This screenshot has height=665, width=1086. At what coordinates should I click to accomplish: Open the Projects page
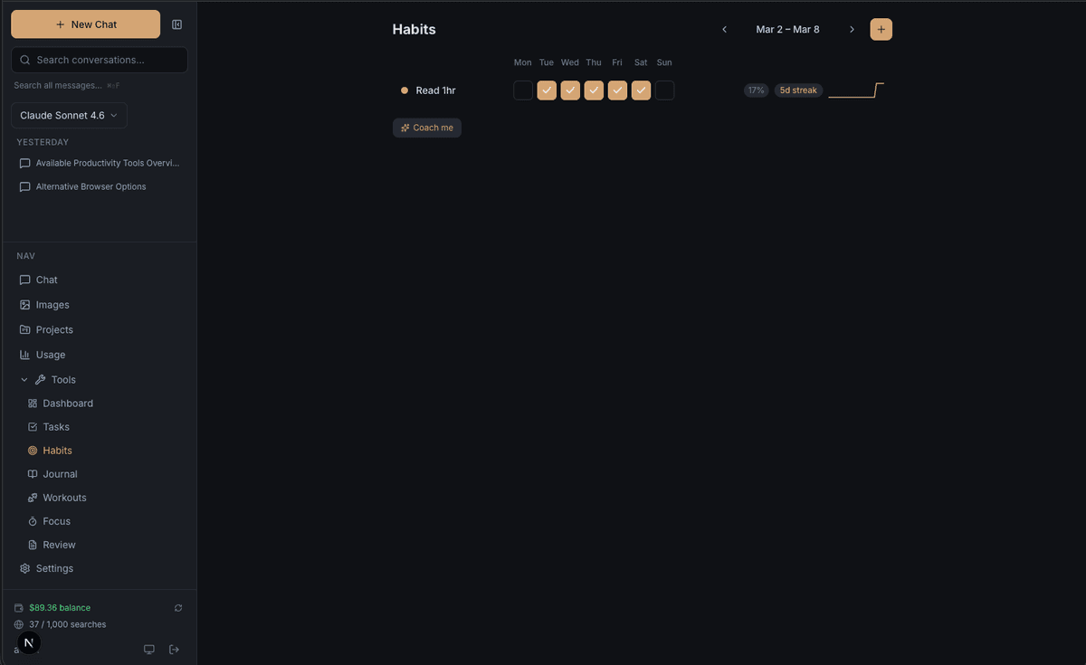(x=54, y=330)
